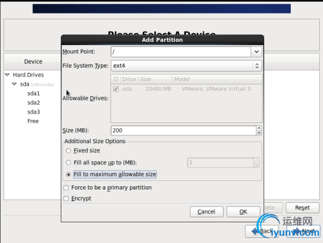This screenshot has width=323, height=243.
Task: Click the Size (MB) input field
Action: coord(183,130)
